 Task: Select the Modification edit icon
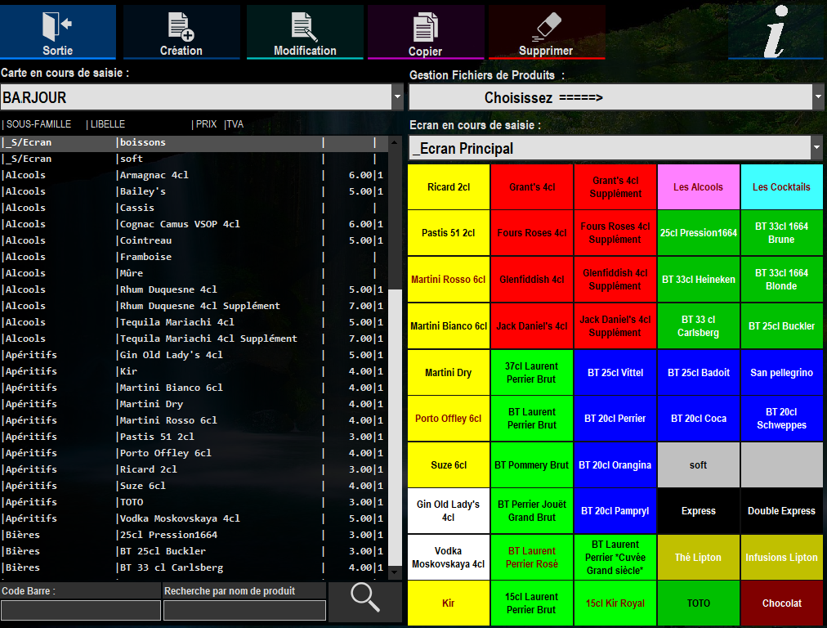coord(305,26)
